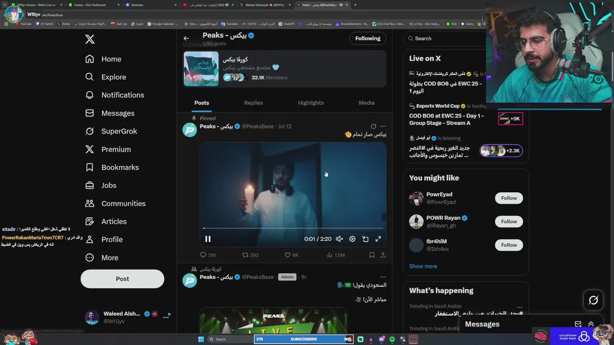Image resolution: width=614 pixels, height=345 pixels.
Task: Pause the pinned video
Action: [208, 239]
